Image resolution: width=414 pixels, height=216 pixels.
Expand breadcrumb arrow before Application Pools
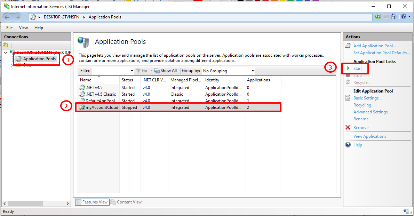(84, 17)
